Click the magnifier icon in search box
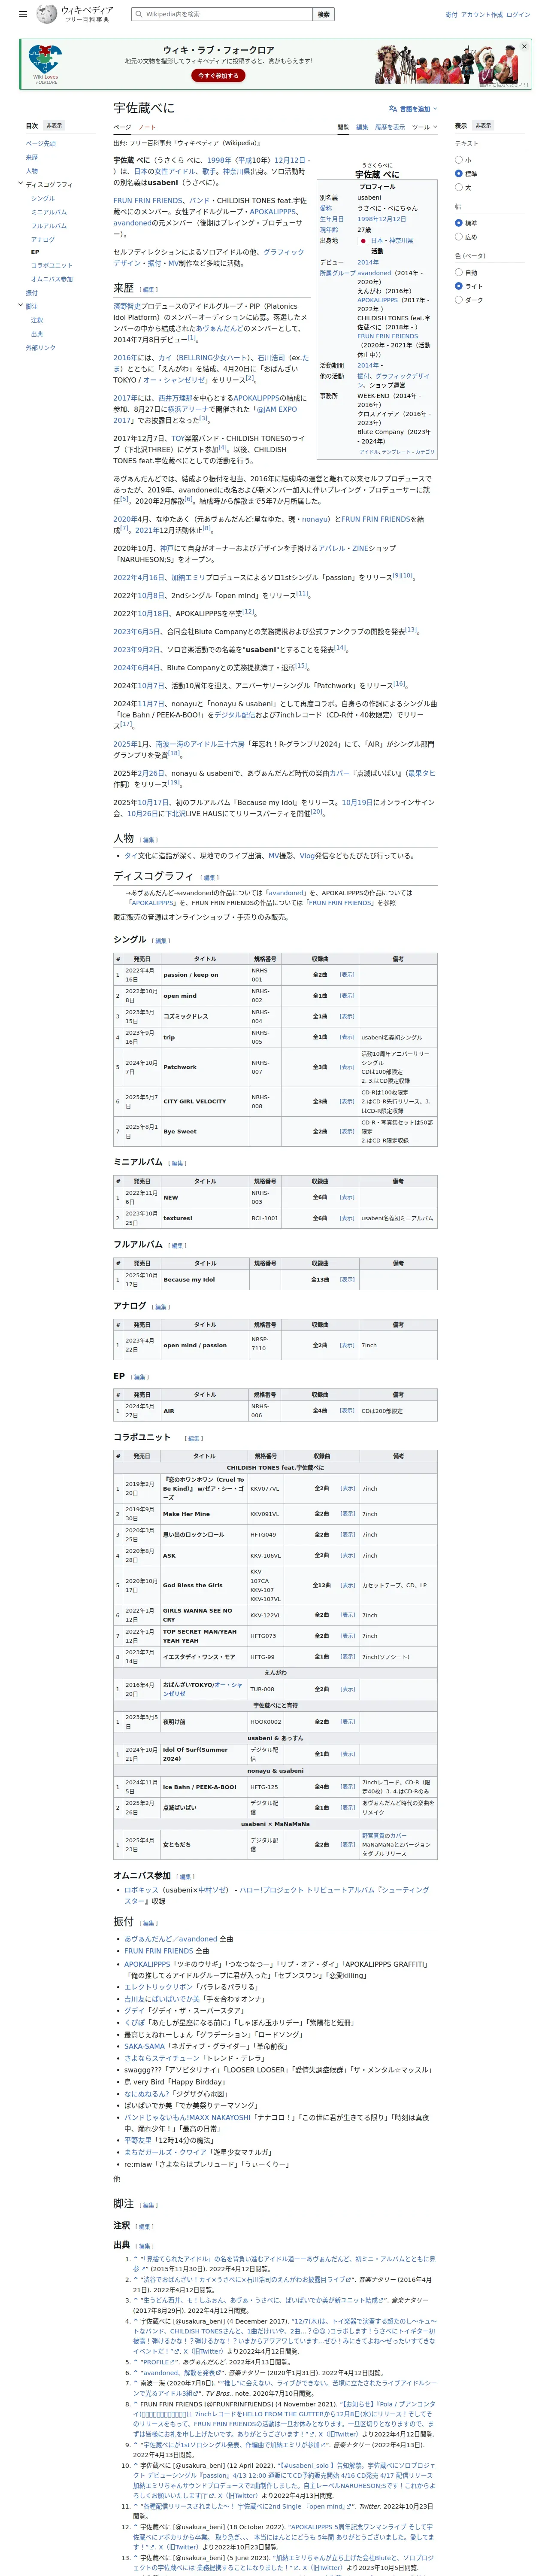This screenshot has width=551, height=2576. pyautogui.click(x=139, y=14)
